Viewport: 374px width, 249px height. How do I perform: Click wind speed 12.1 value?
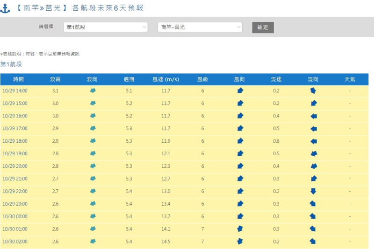coord(166,153)
